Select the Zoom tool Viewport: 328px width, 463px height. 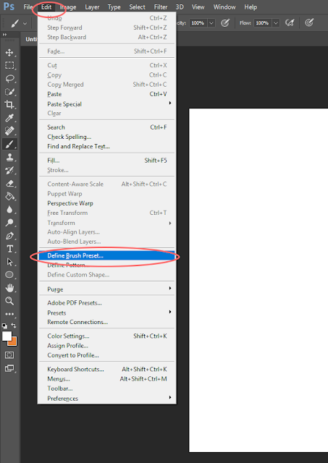pos(9,301)
